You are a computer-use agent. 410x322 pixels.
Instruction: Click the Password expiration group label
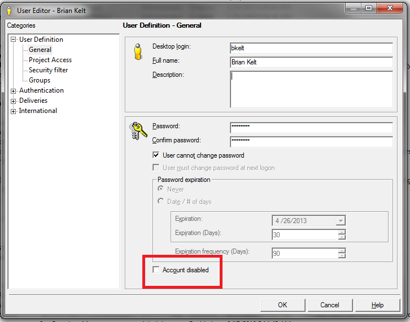tap(184, 180)
